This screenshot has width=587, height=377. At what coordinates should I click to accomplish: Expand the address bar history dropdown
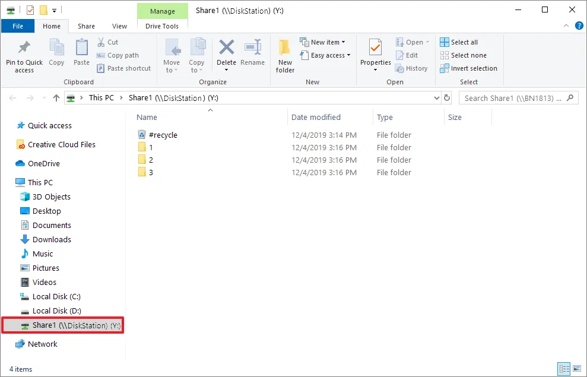coord(436,98)
